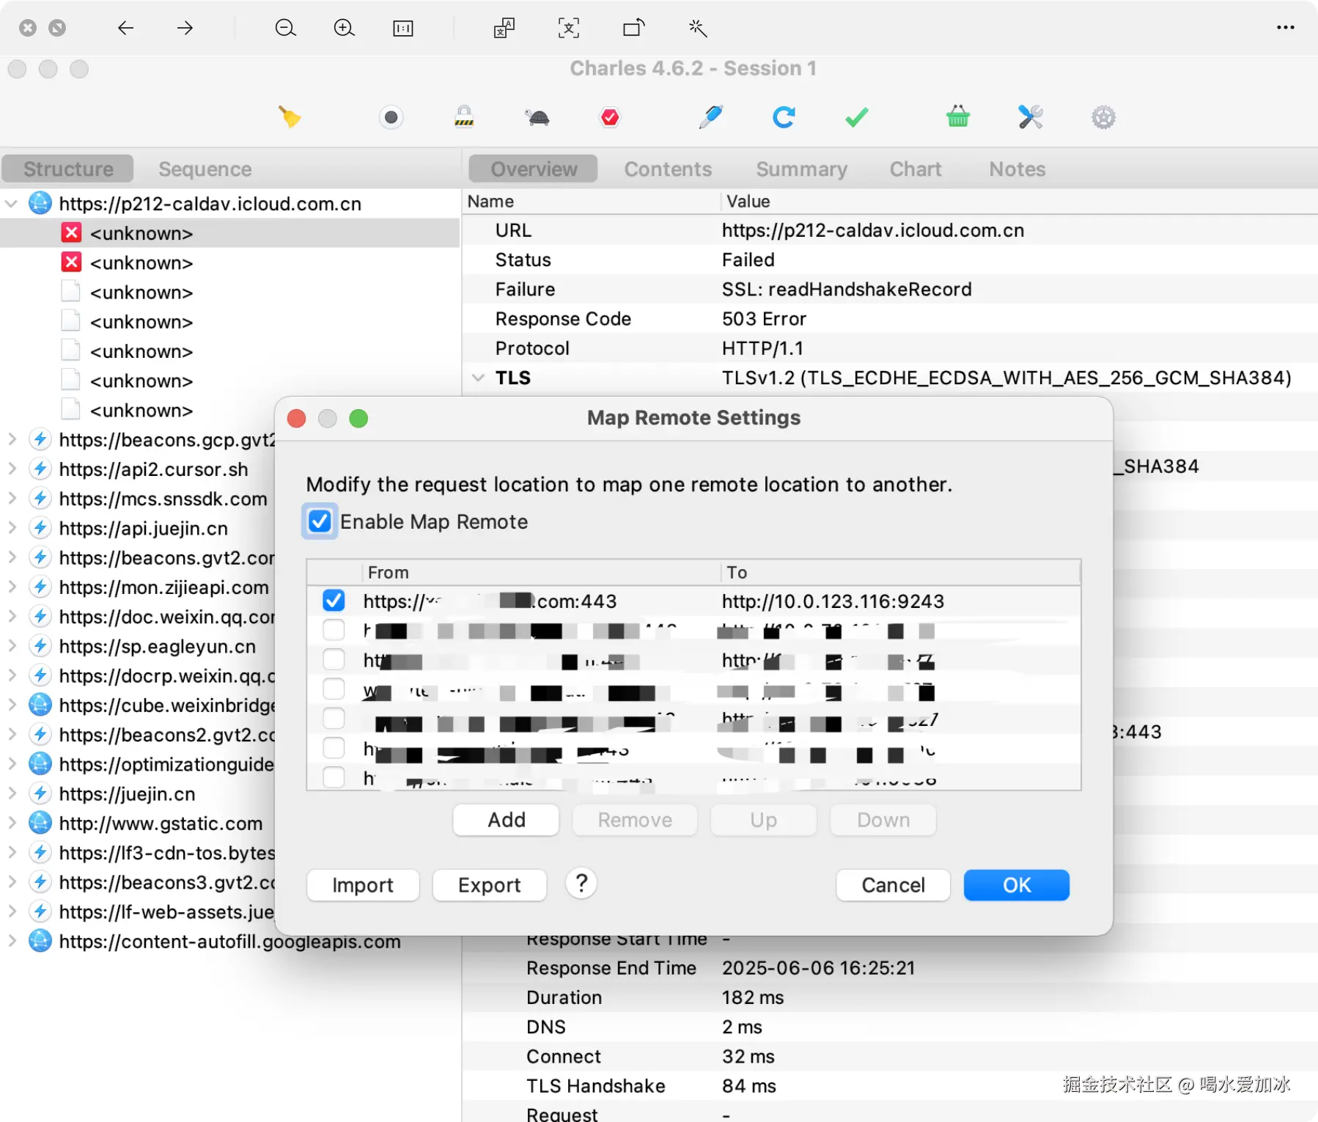
Task: Click the validate green checkmark icon
Action: pos(856,117)
